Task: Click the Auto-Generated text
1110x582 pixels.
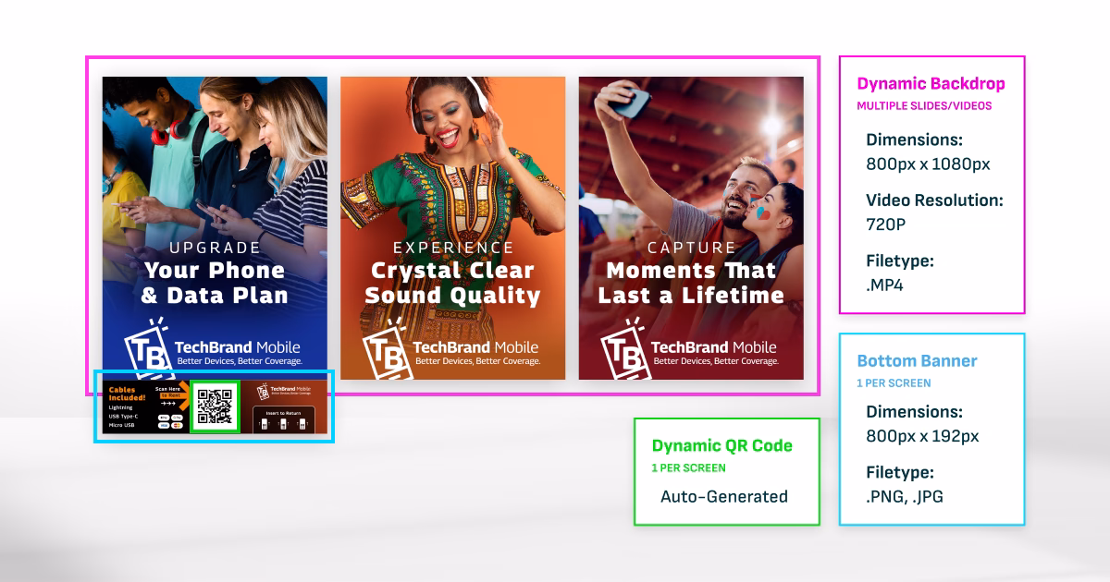Action: click(x=724, y=497)
